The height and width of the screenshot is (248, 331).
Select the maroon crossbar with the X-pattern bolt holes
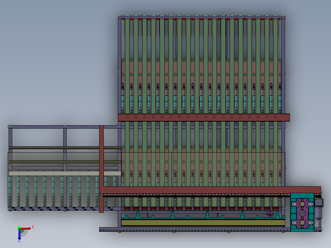[x=204, y=118]
